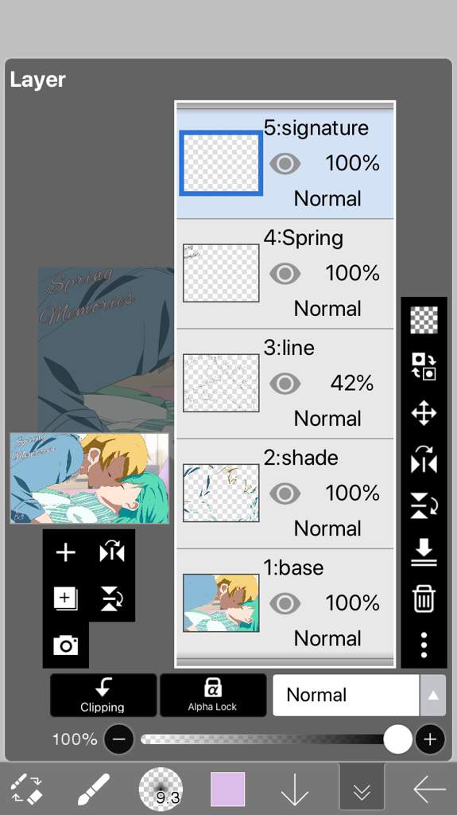
Task: Enable Clipping for the layer
Action: [x=103, y=695]
